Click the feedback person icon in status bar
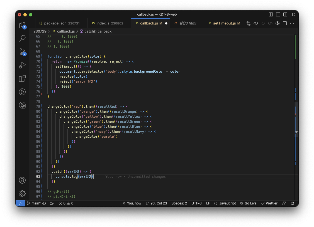314x227 pixels. click(284, 203)
